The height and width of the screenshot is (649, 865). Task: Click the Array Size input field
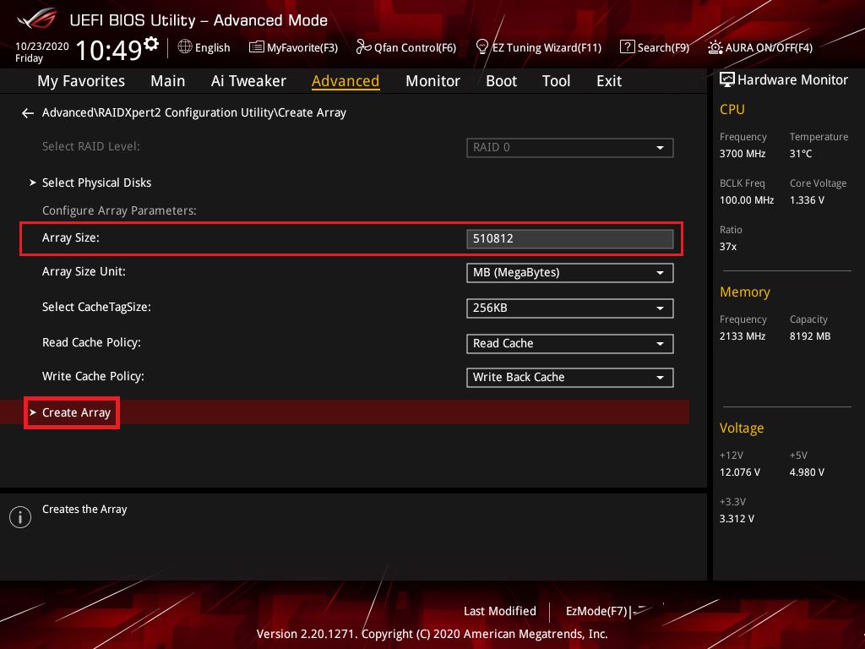569,239
